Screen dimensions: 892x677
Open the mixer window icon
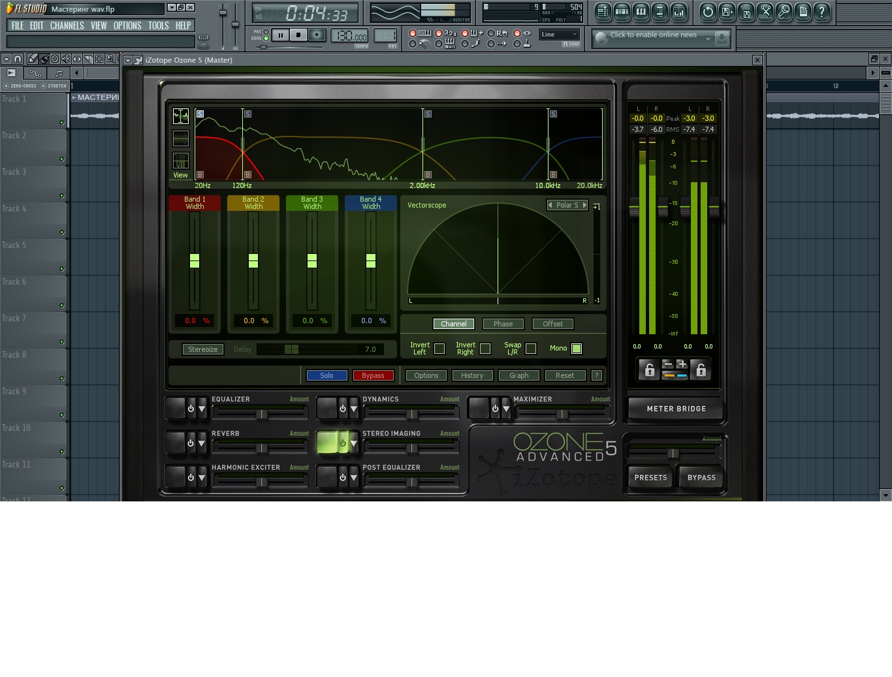point(678,12)
